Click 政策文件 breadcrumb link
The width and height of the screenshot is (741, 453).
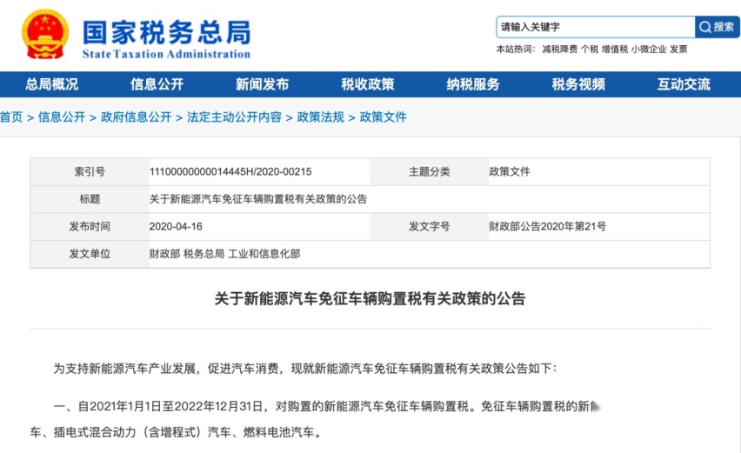point(384,117)
